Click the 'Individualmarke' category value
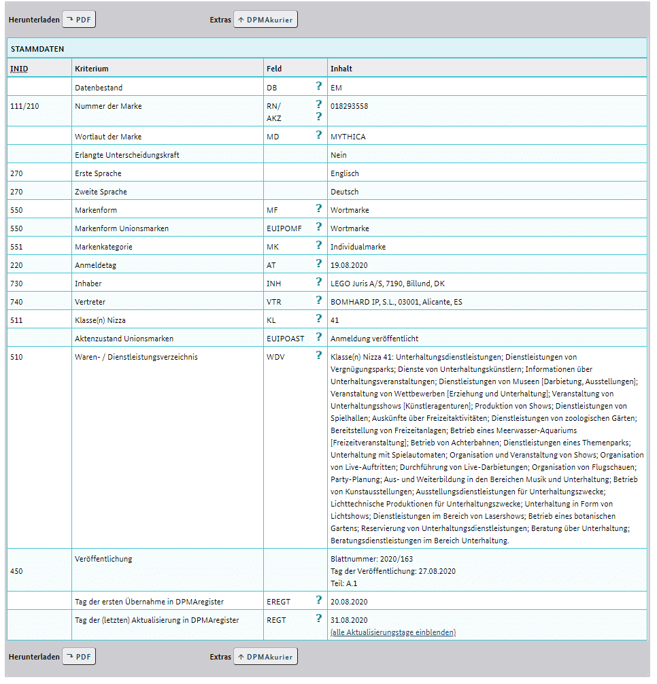Viewport: 657px width, 684px height. pyautogui.click(x=358, y=247)
